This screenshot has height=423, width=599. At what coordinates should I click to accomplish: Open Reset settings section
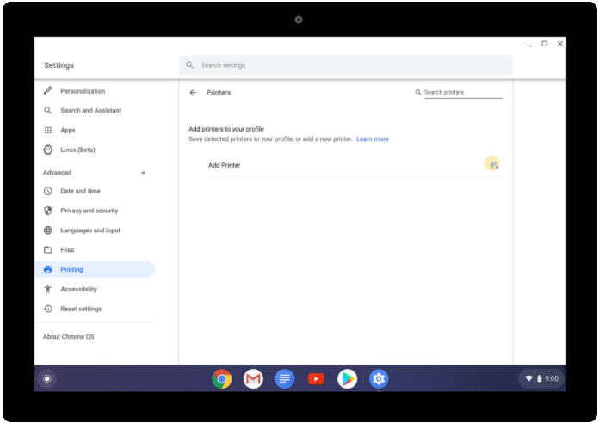pos(81,309)
